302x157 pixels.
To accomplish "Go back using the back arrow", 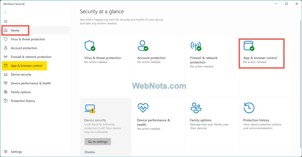I will [x=5, y=13].
